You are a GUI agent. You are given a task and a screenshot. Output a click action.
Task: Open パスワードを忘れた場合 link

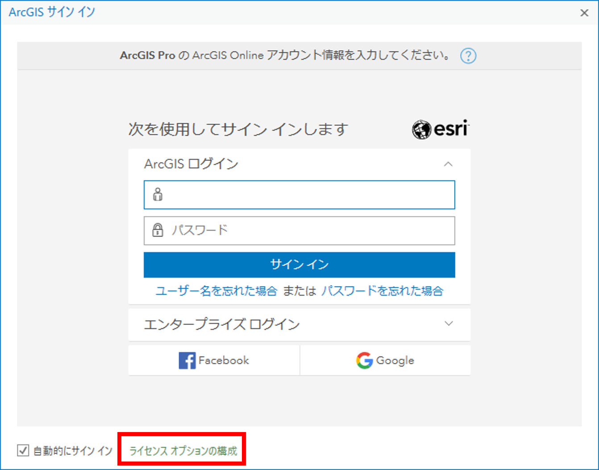(383, 291)
